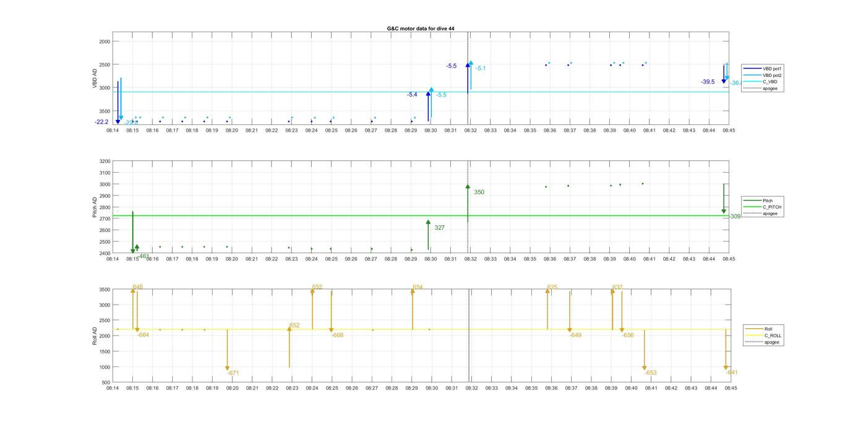The width and height of the screenshot is (866, 429).
Task: Click the "-461" pitch value label
Action: [144, 256]
